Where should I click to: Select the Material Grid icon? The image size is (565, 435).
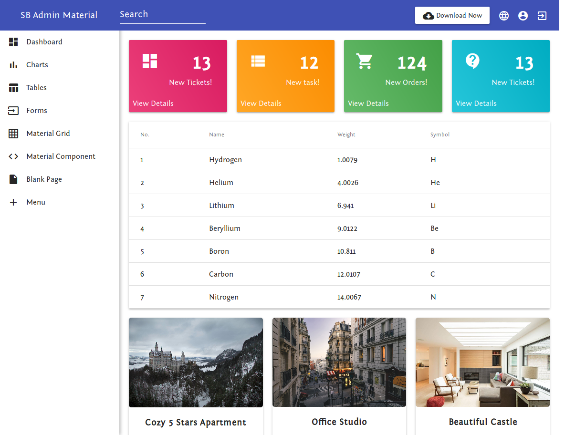13,133
